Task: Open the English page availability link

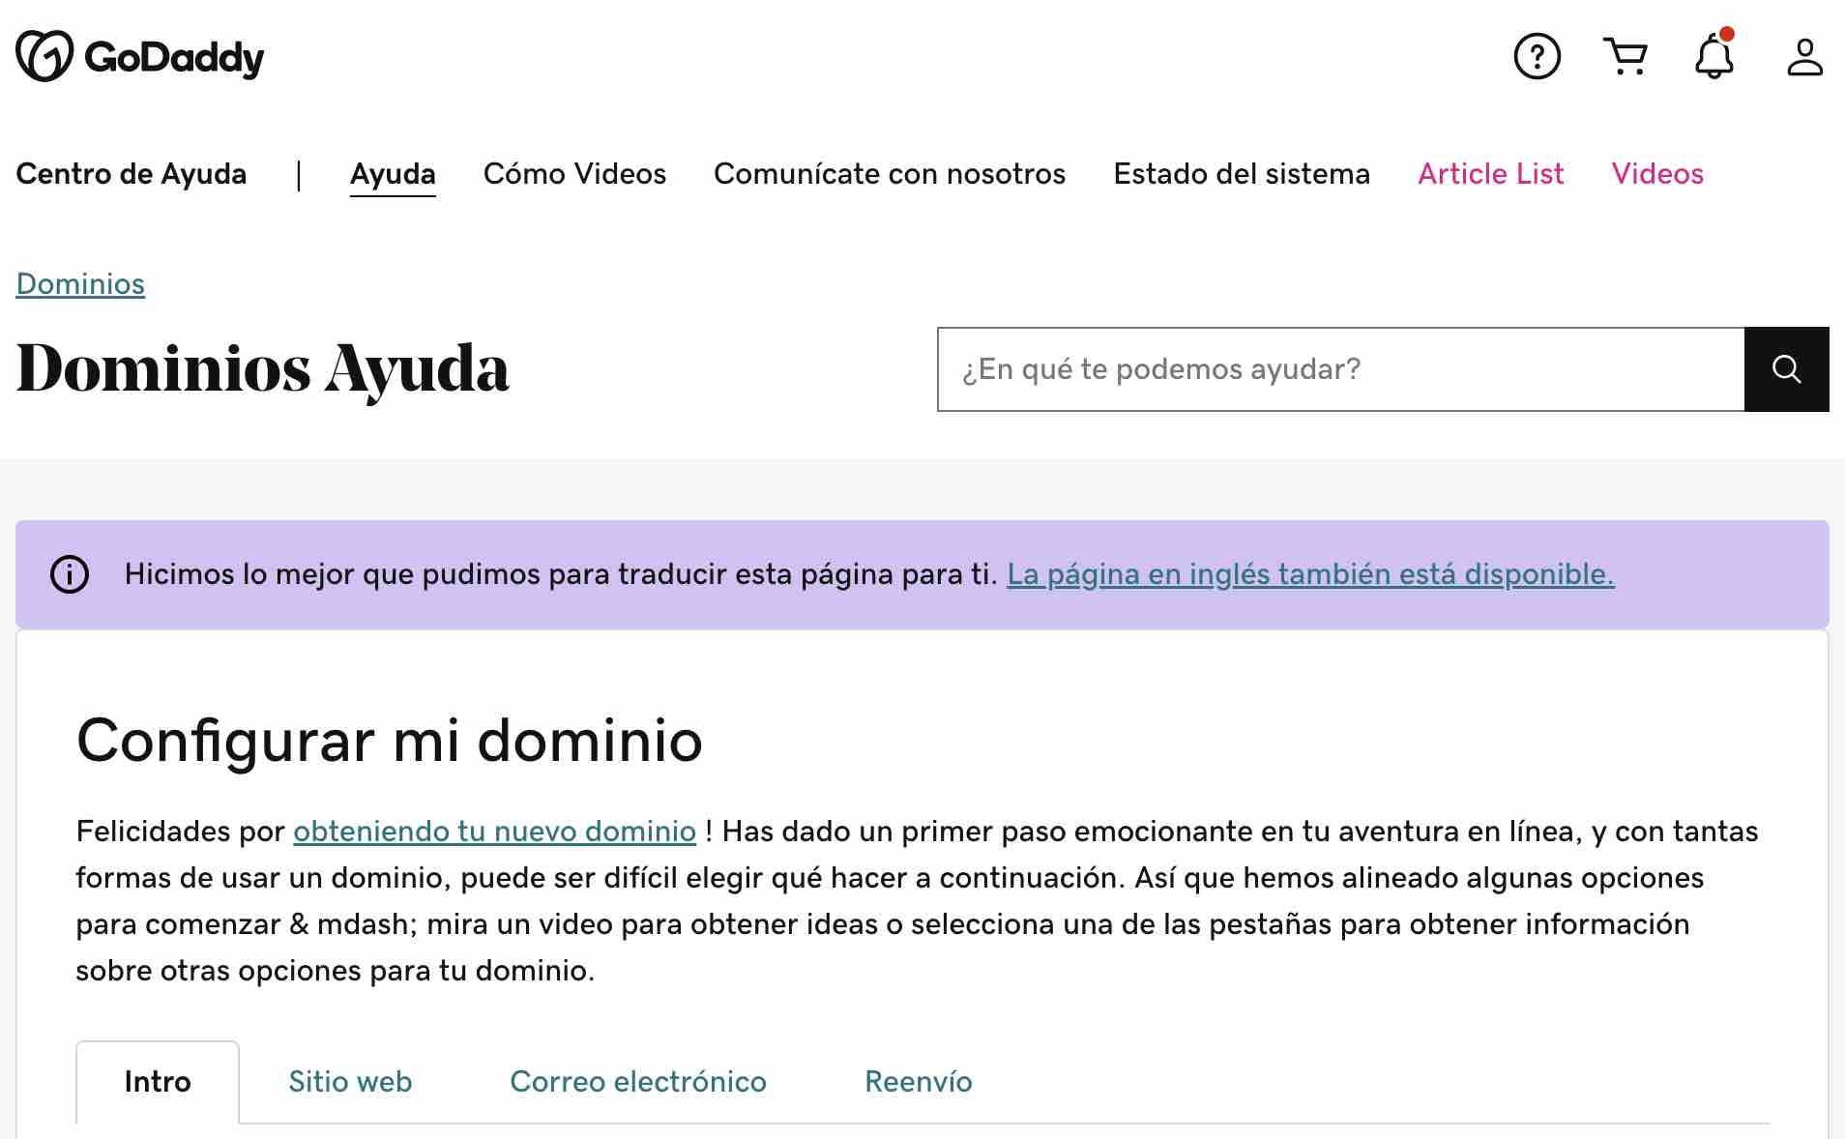Action: (x=1310, y=574)
